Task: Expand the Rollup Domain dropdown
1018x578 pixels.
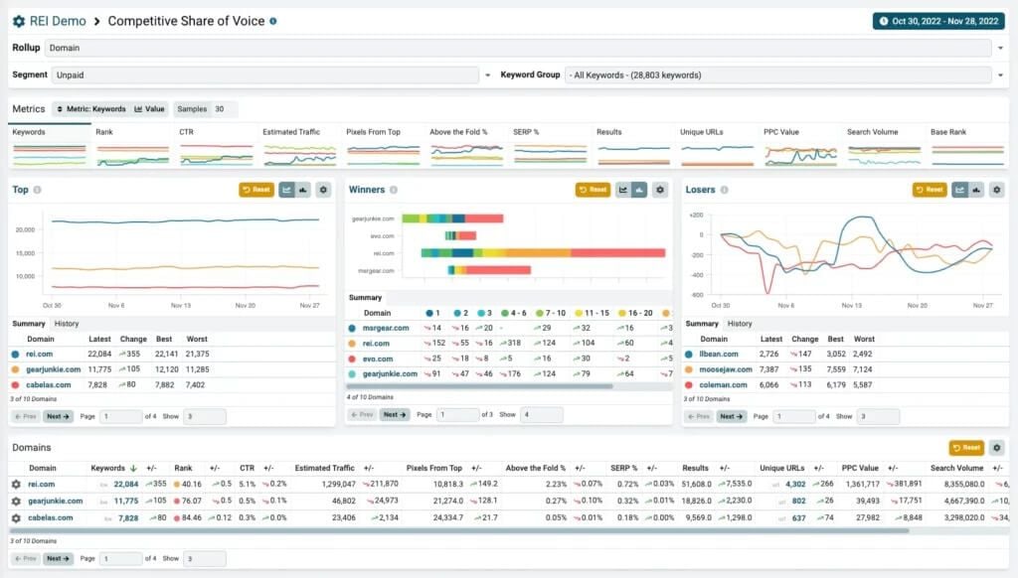Action: click(x=1000, y=48)
